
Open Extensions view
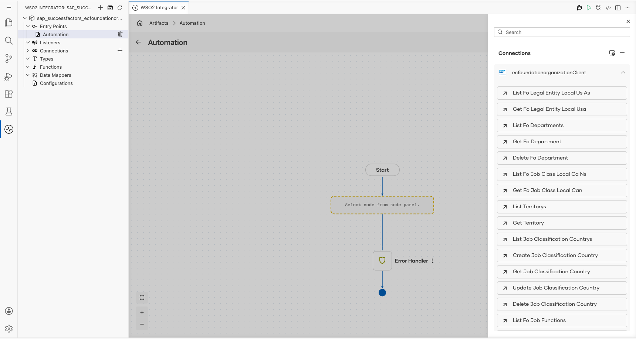pyautogui.click(x=9, y=94)
